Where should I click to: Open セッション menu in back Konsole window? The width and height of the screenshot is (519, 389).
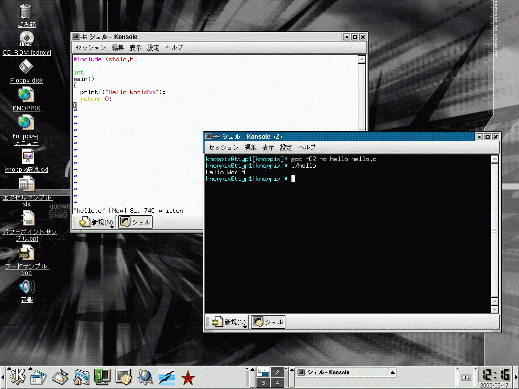click(91, 48)
